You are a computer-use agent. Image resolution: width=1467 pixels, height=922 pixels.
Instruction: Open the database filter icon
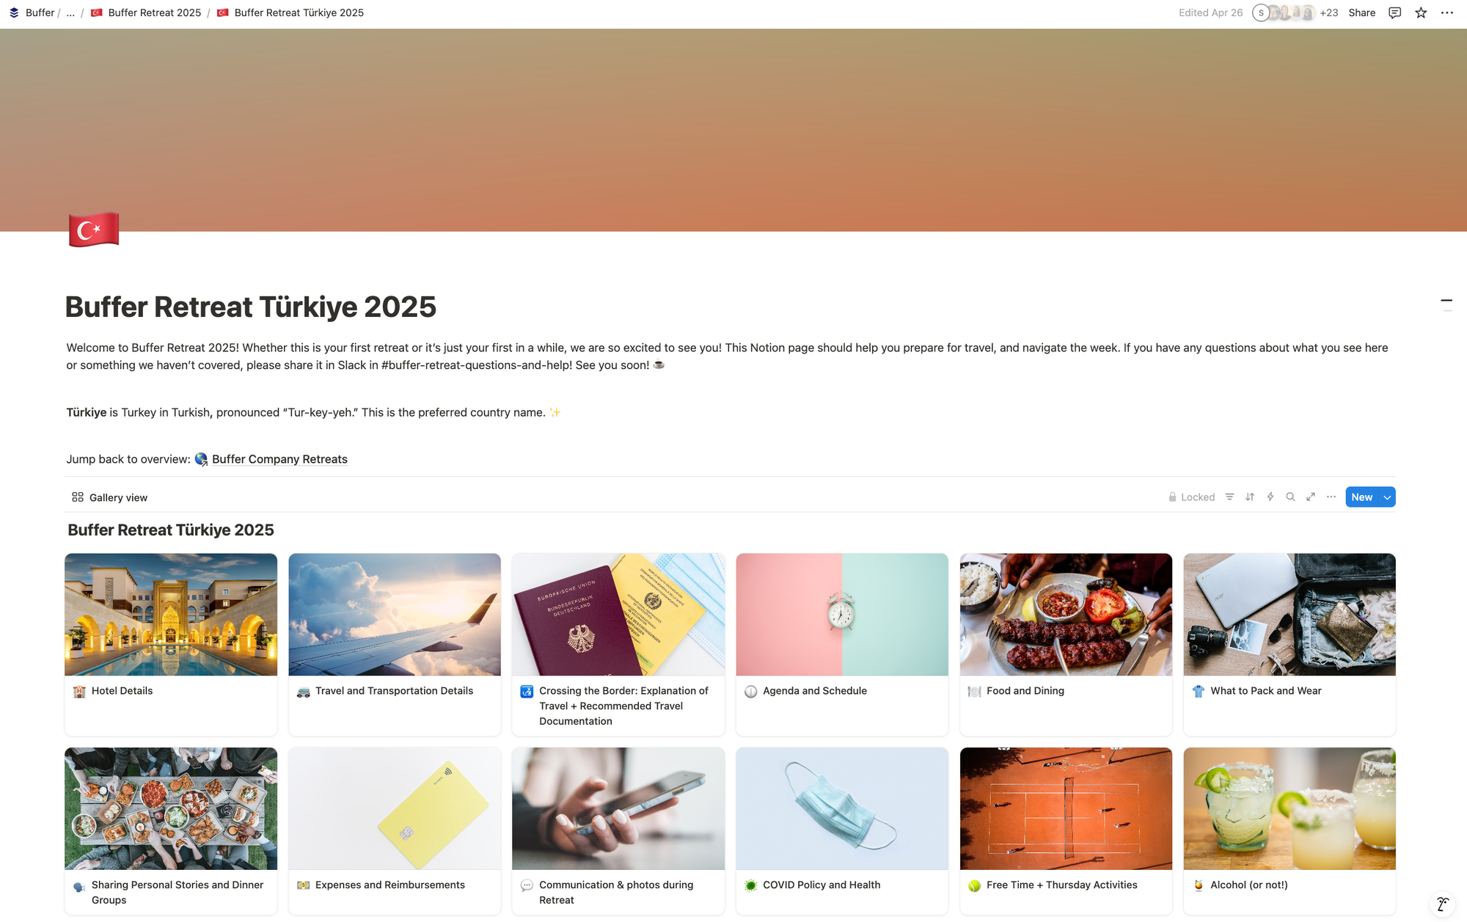[x=1229, y=497]
